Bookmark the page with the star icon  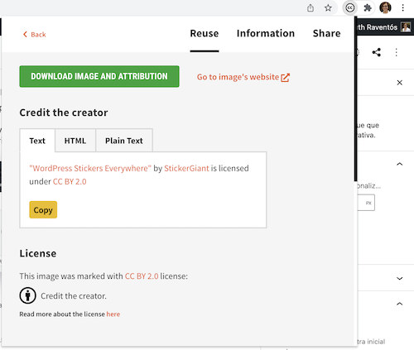(x=328, y=8)
